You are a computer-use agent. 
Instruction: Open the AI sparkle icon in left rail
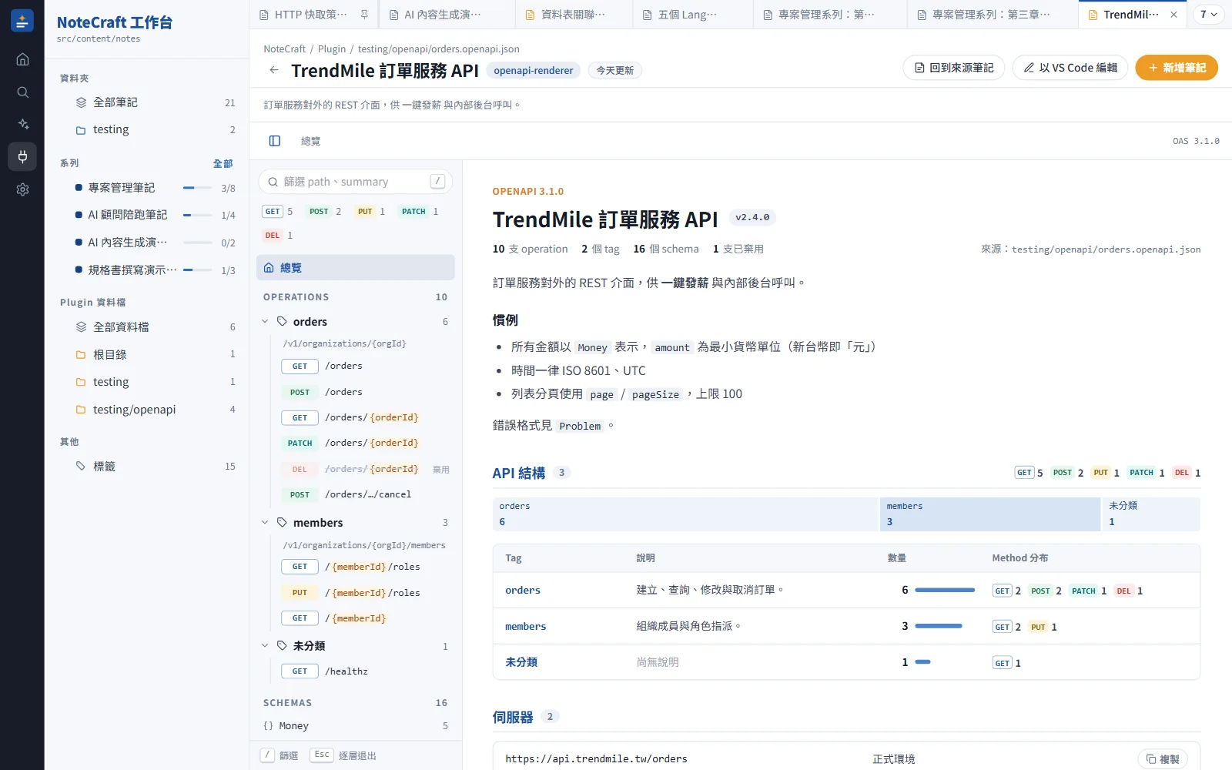click(x=22, y=124)
